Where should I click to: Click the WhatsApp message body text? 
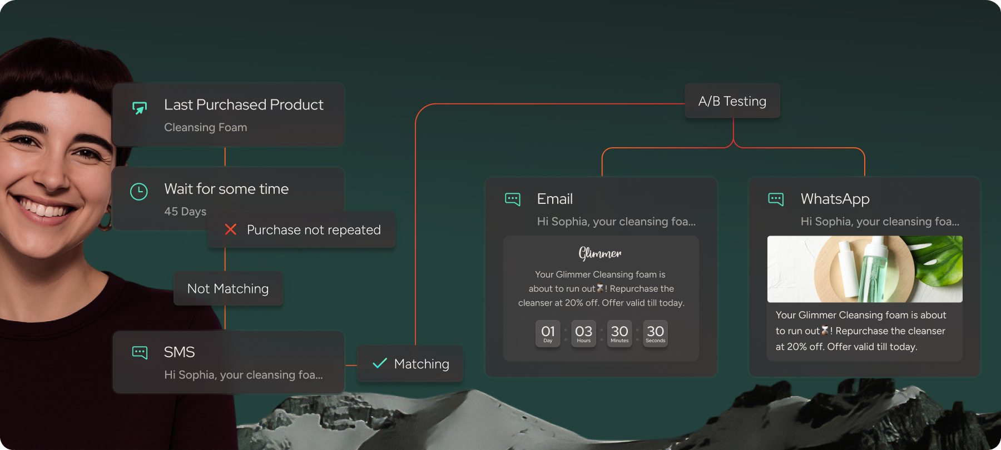pos(861,331)
